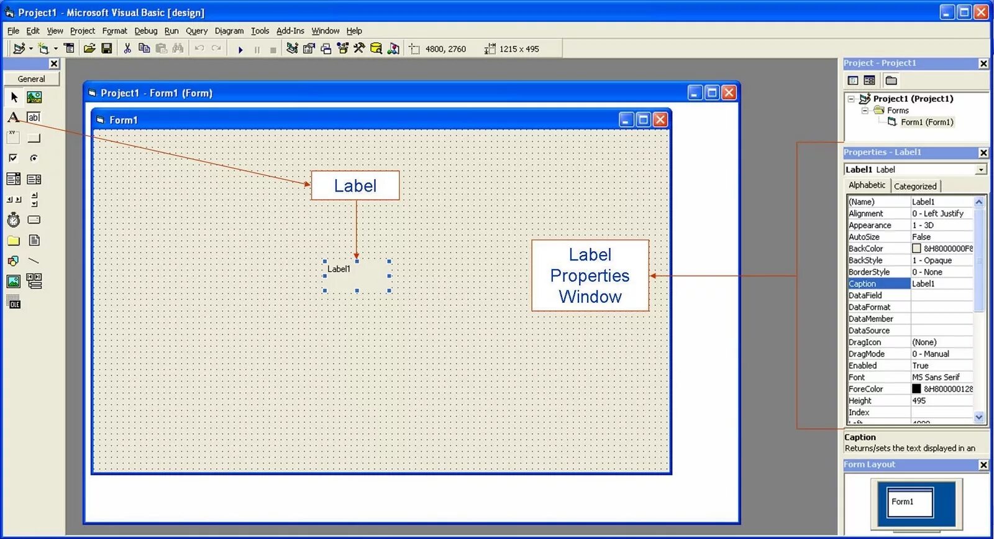This screenshot has width=994, height=539.
Task: Open the Project menu
Action: click(83, 30)
